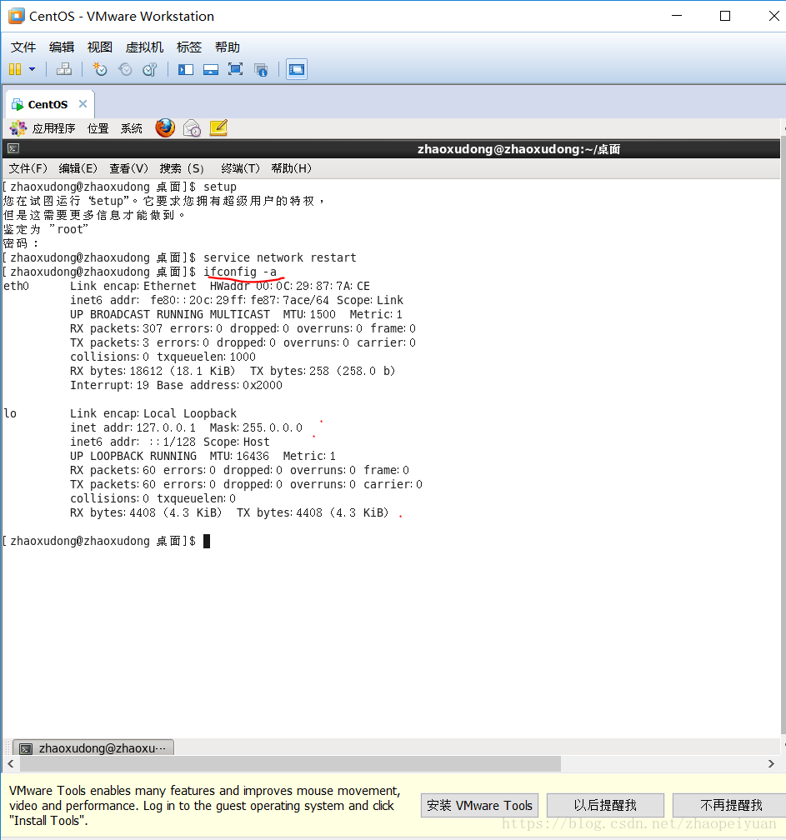Click the terminal window title icon
This screenshot has width=786, height=840.
14,148
